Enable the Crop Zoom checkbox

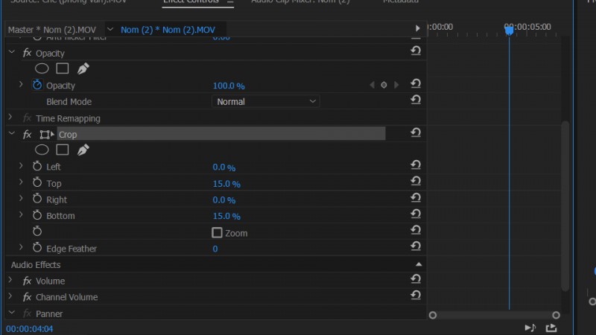click(217, 232)
